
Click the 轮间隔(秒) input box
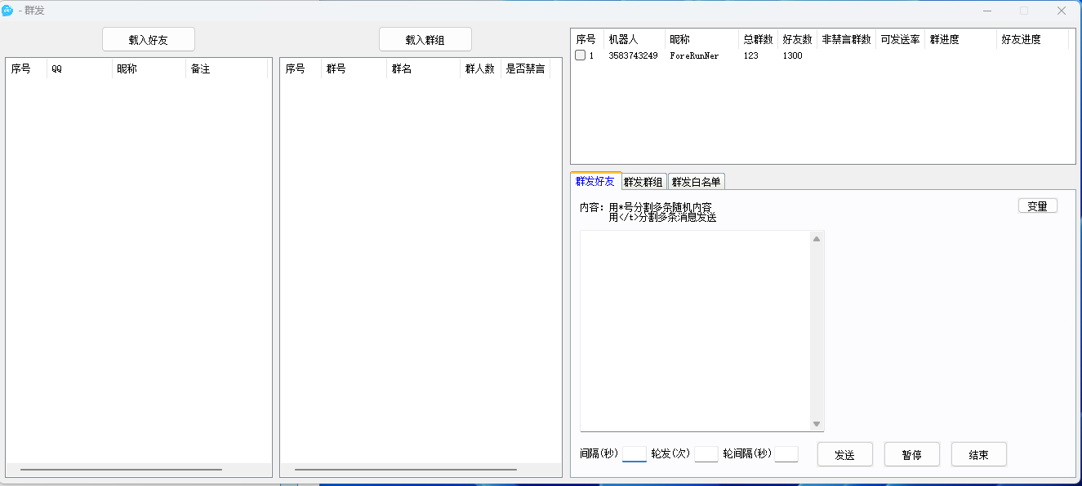786,454
